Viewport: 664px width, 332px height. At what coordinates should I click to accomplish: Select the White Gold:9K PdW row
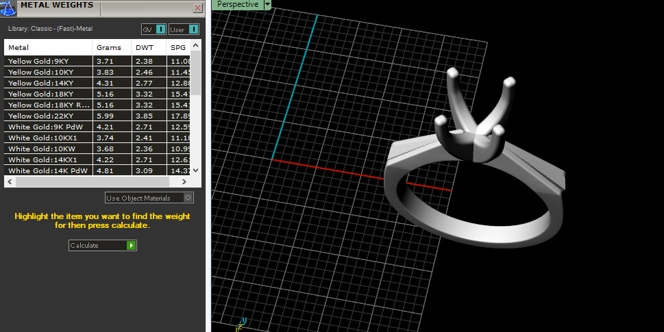click(x=97, y=127)
